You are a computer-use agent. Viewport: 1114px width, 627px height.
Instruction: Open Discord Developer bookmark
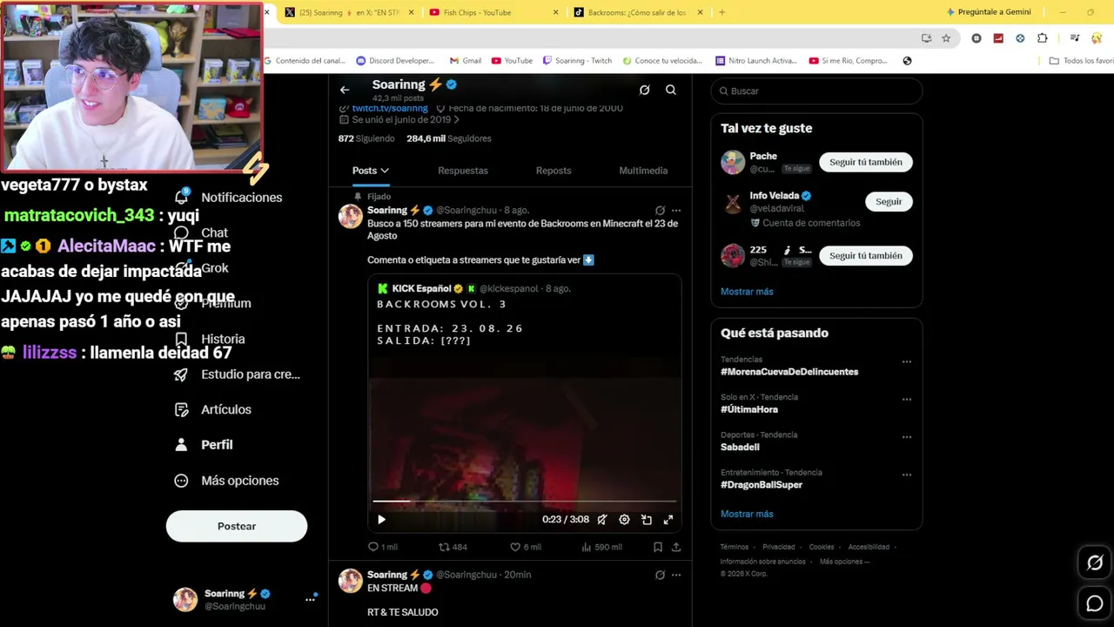point(395,61)
